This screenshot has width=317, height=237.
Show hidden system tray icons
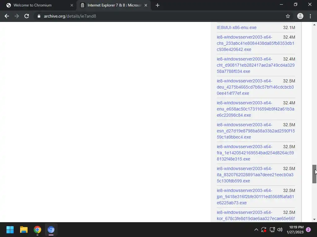coord(256,230)
